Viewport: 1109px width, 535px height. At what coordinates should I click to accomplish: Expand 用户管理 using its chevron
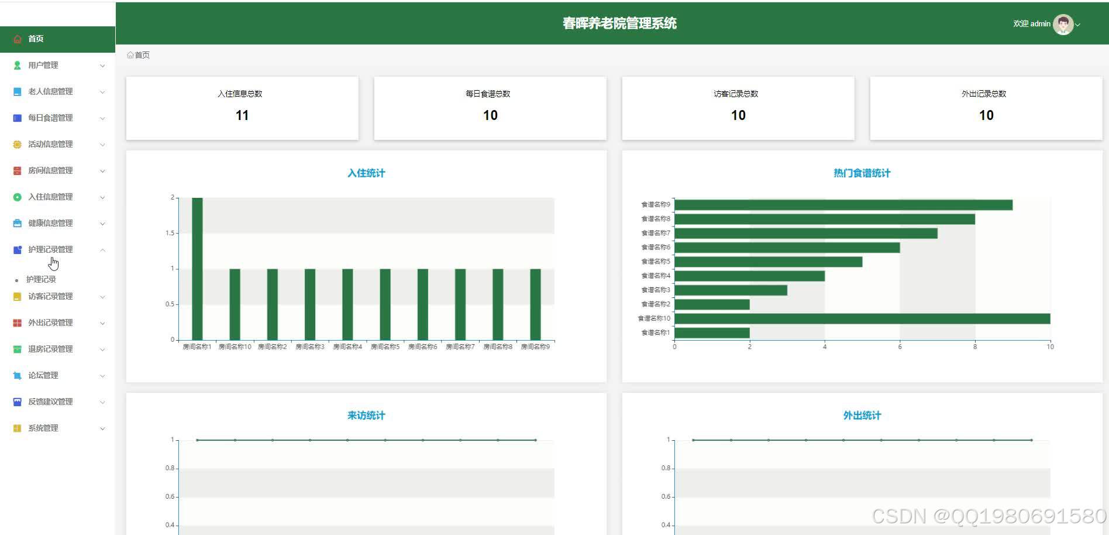tap(102, 66)
